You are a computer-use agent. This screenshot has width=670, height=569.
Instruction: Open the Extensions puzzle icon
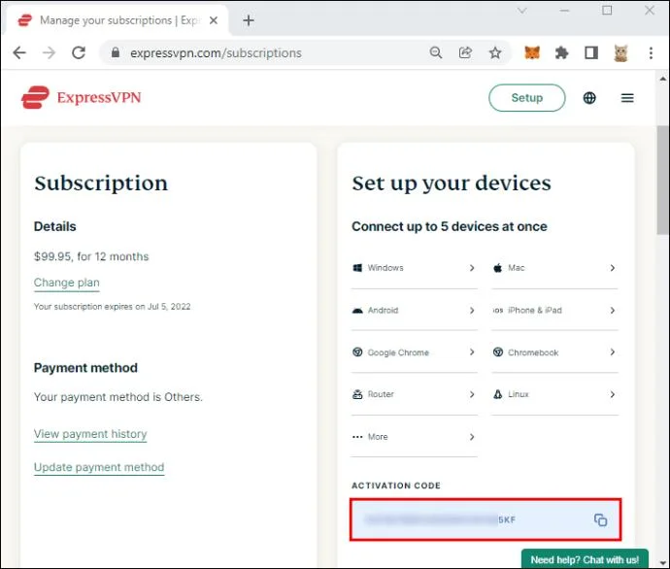pos(561,53)
